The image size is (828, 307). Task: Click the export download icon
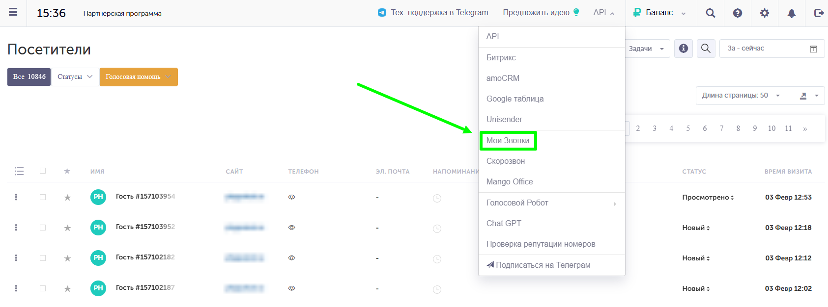coord(804,96)
